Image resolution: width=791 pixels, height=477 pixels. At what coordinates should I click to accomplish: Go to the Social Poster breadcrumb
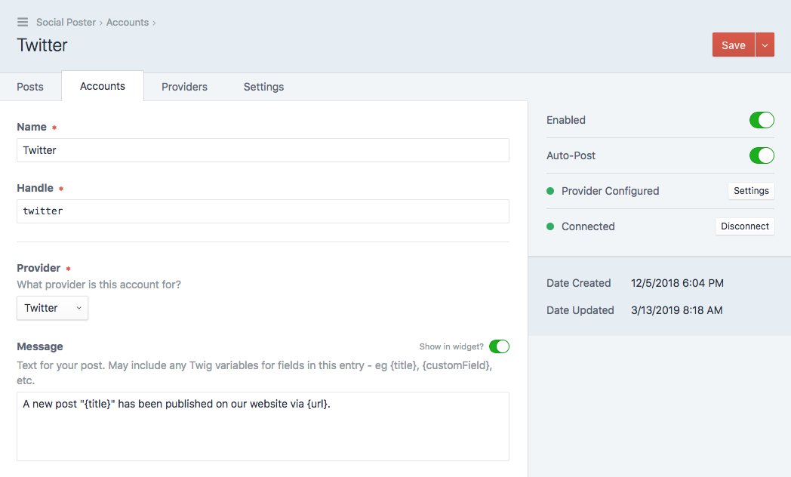tap(66, 22)
